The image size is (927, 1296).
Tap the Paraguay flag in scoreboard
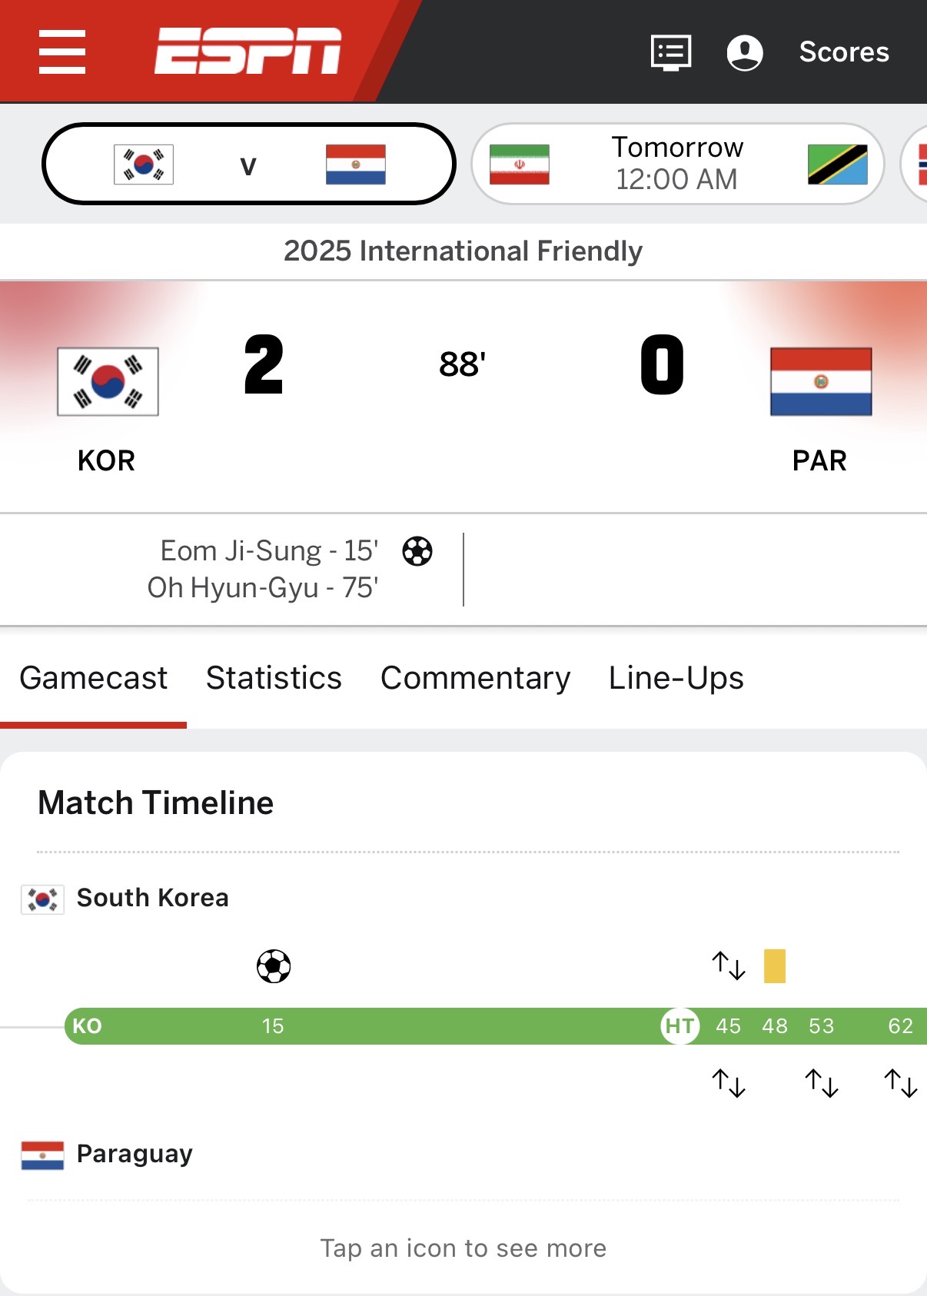(x=821, y=381)
